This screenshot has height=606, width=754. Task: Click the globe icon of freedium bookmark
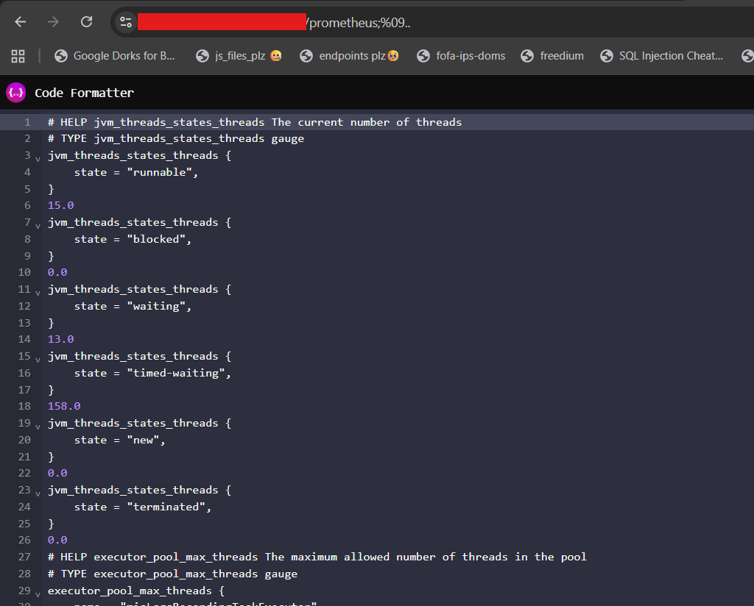(527, 56)
